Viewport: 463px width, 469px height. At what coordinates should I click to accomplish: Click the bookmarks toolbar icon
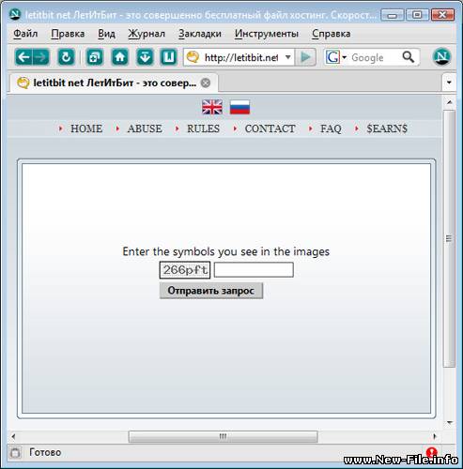pos(169,57)
